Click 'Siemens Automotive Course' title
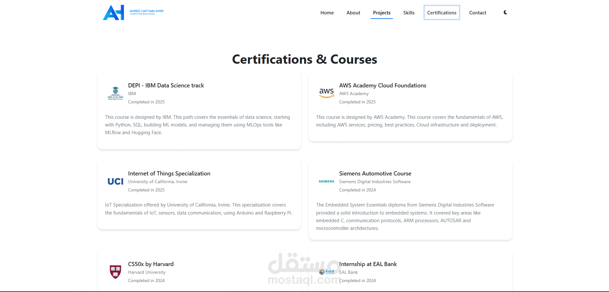 375,174
